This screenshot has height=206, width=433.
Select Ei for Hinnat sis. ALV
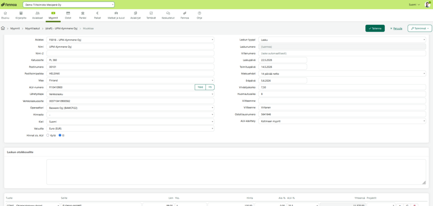point(60,136)
